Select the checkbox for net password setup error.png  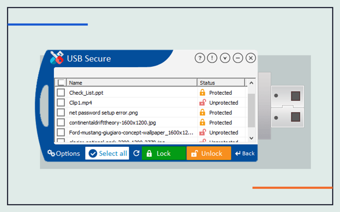(61, 112)
